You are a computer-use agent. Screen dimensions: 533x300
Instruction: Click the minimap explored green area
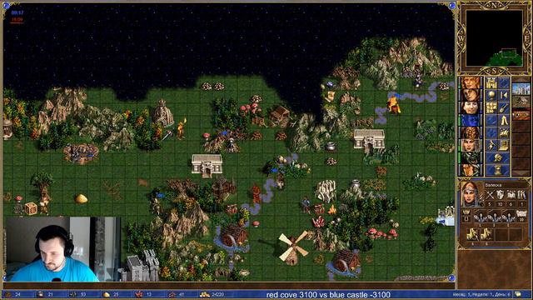[506, 58]
